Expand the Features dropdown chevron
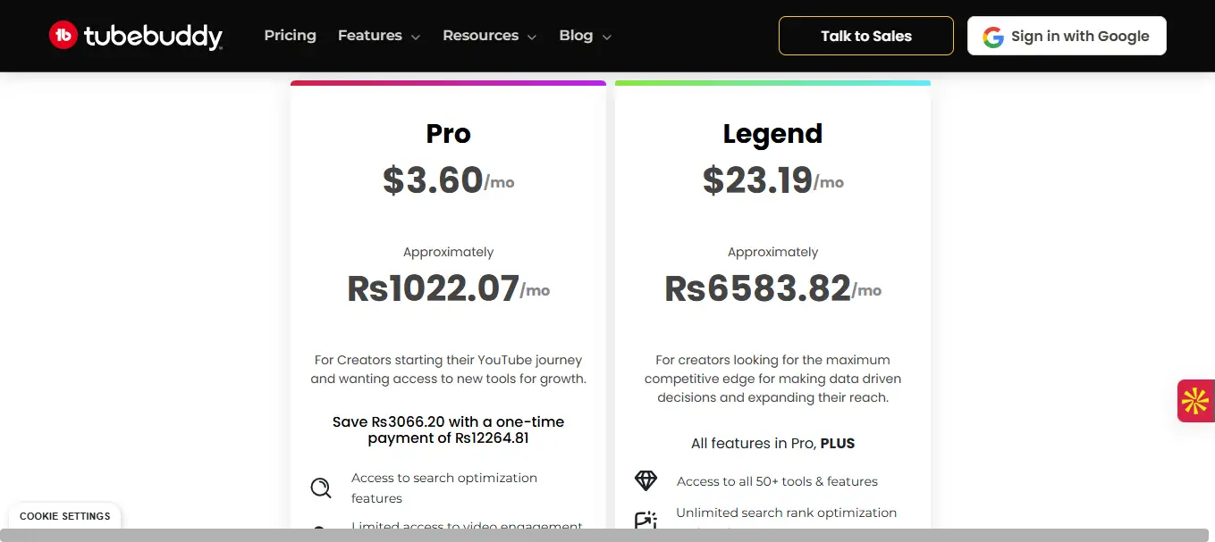Screen dimensions: 1215x542 pyautogui.click(x=416, y=38)
